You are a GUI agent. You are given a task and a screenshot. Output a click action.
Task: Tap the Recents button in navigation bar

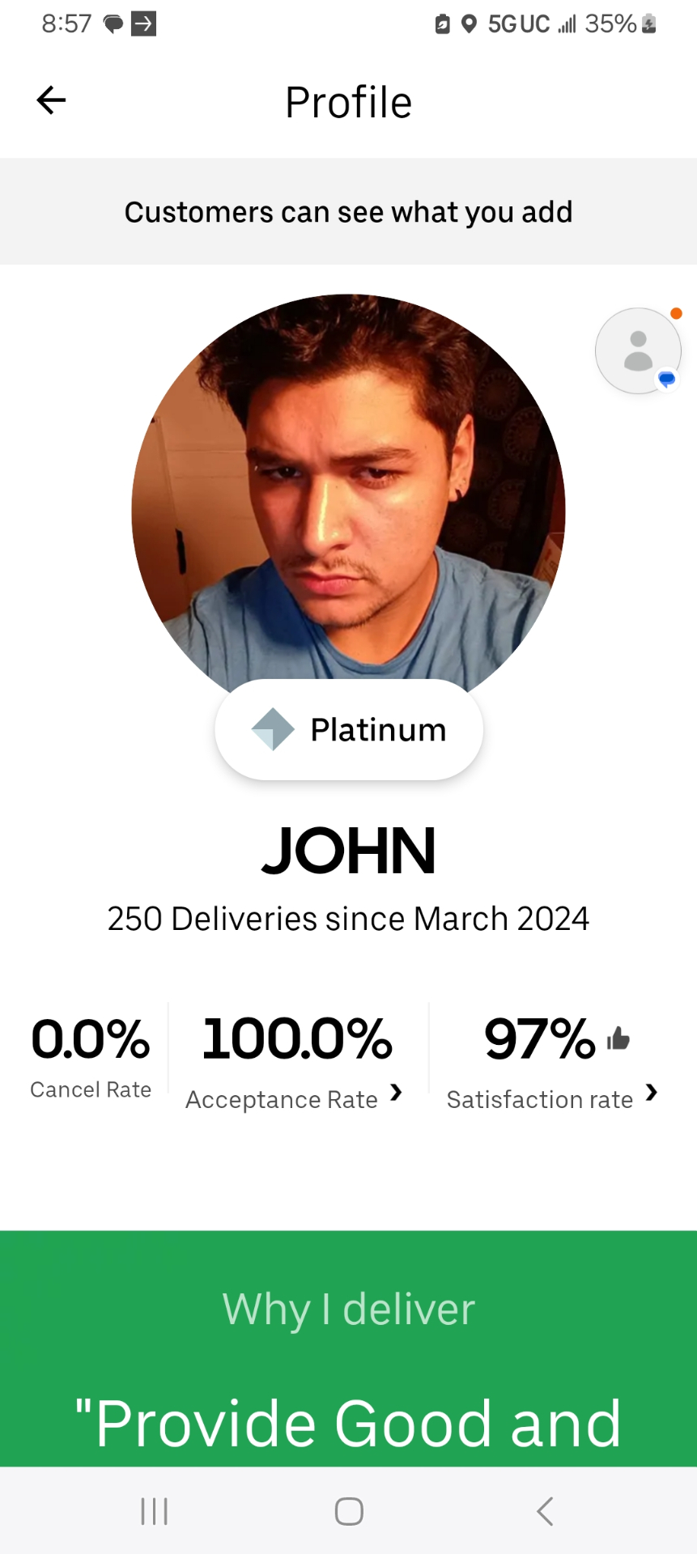tap(153, 1510)
